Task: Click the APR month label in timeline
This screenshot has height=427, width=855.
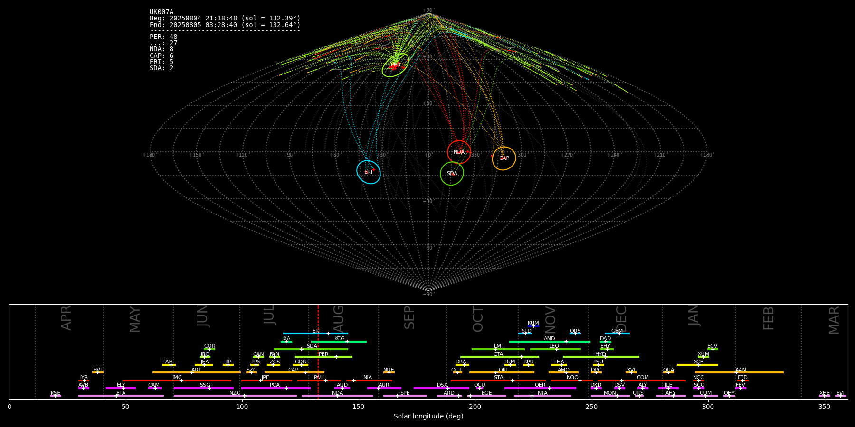Action: (66, 318)
